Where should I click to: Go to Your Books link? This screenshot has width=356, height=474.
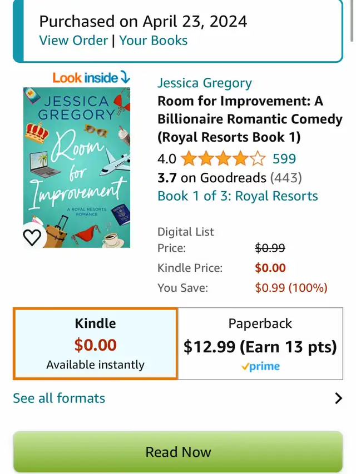click(x=154, y=41)
